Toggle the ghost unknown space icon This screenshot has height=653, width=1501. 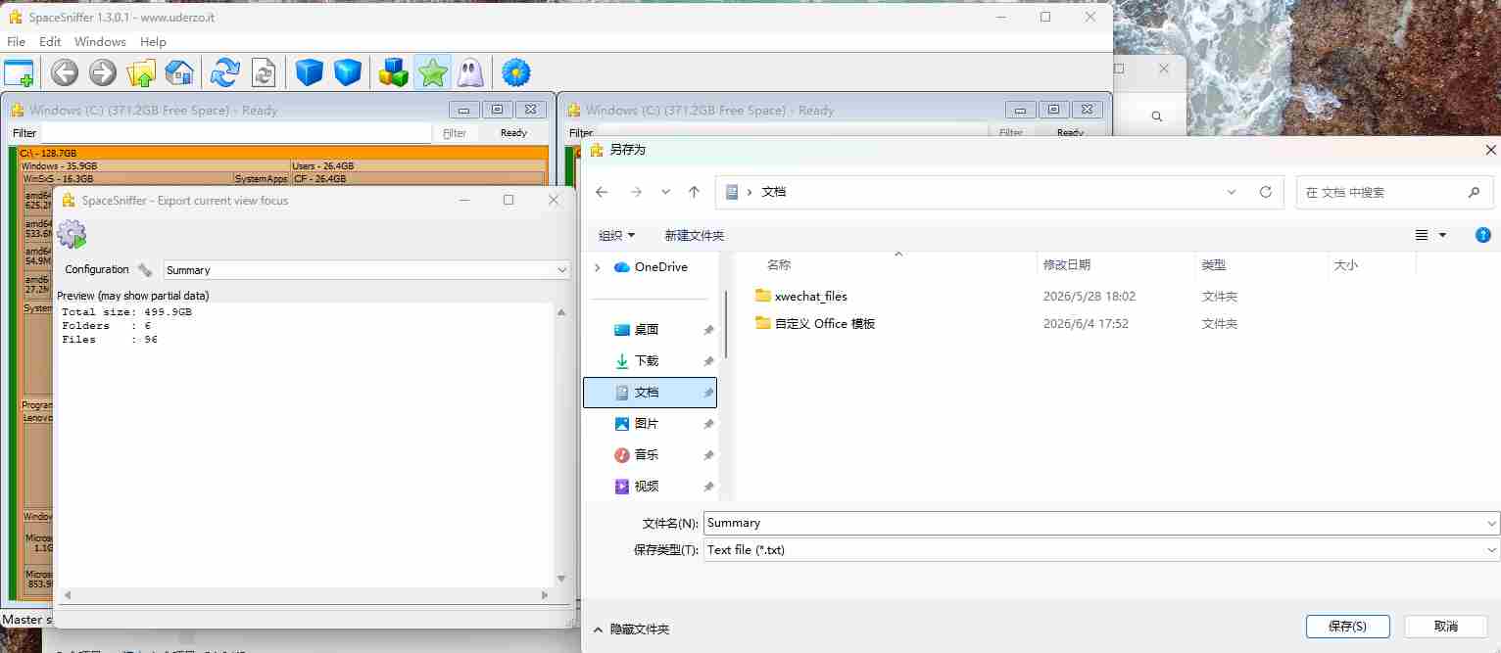pyautogui.click(x=469, y=72)
